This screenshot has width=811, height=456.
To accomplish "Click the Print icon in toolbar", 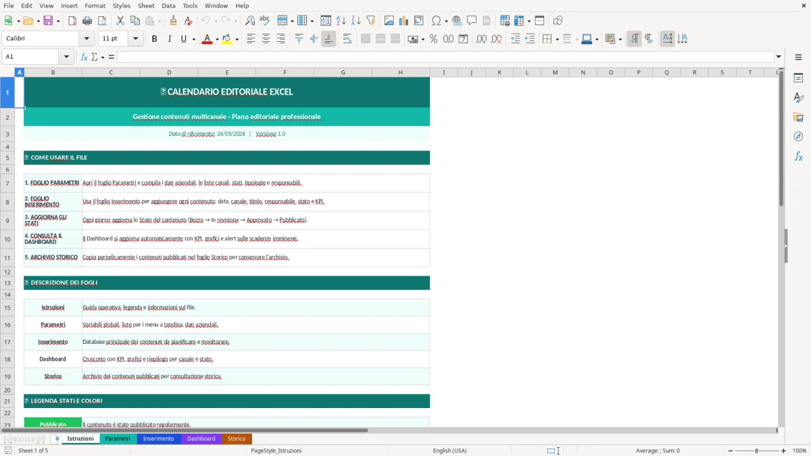I will [x=87, y=21].
